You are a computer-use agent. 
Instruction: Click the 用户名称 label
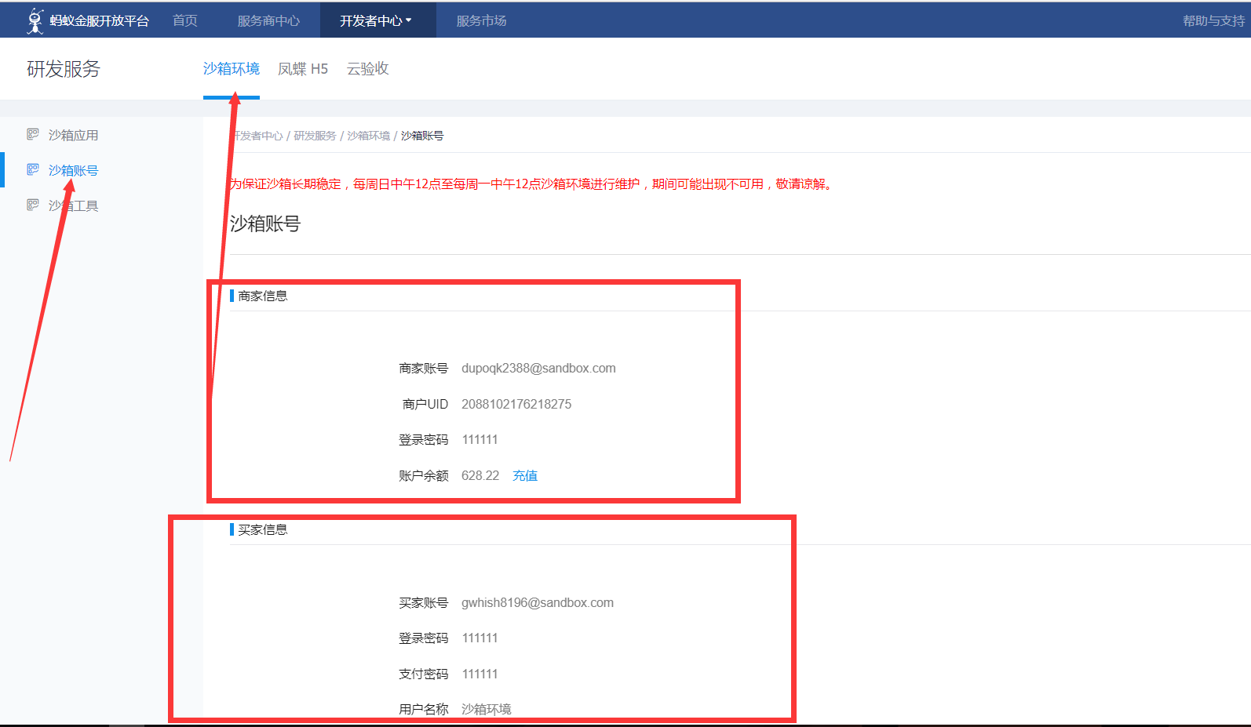424,709
